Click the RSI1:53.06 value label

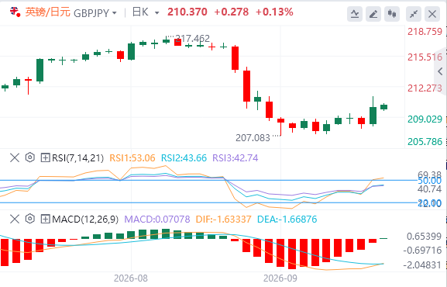coord(132,158)
